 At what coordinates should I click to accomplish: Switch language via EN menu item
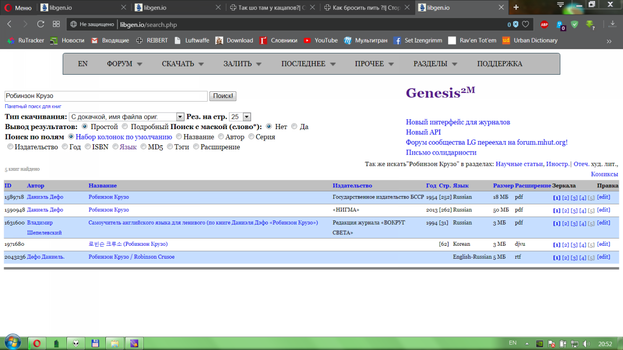click(x=83, y=64)
